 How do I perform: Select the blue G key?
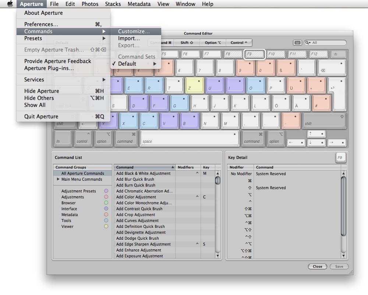180,103
